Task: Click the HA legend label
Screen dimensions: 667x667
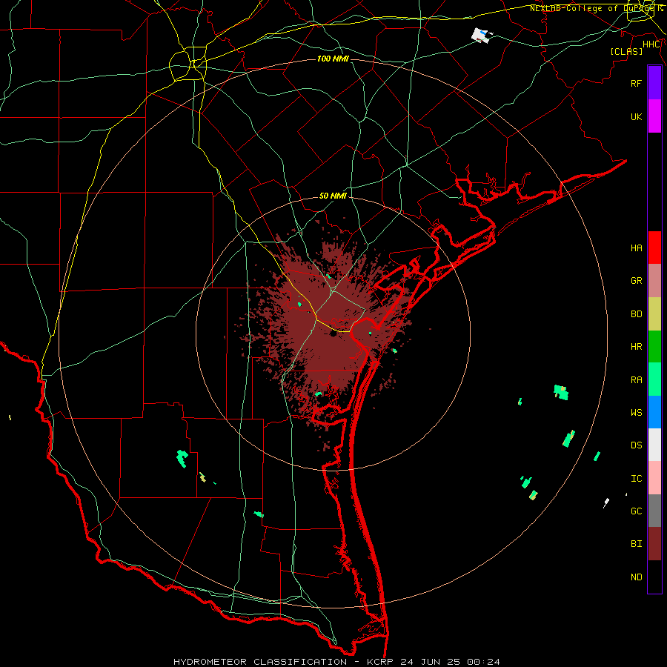Action: point(637,248)
